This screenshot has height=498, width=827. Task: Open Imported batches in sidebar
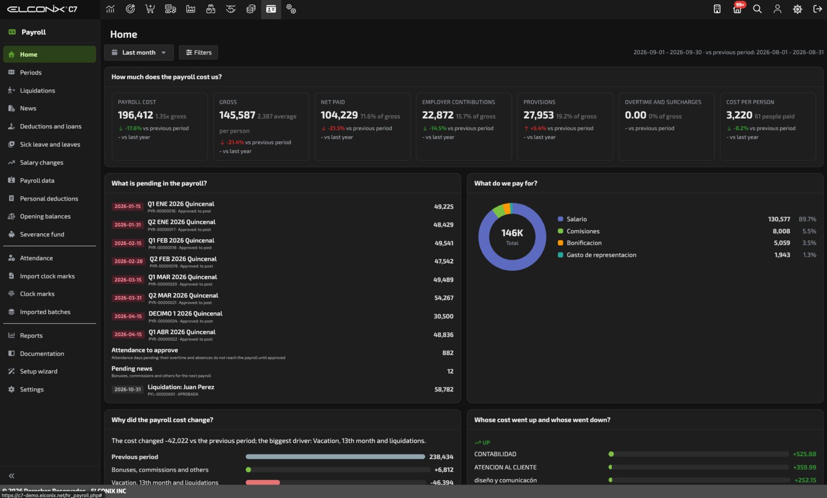pyautogui.click(x=50, y=312)
